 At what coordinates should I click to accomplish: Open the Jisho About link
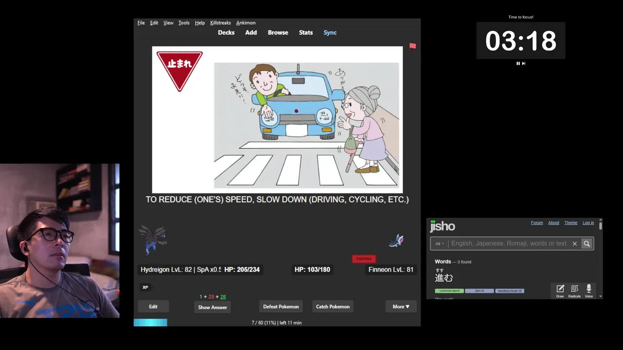pos(554,223)
